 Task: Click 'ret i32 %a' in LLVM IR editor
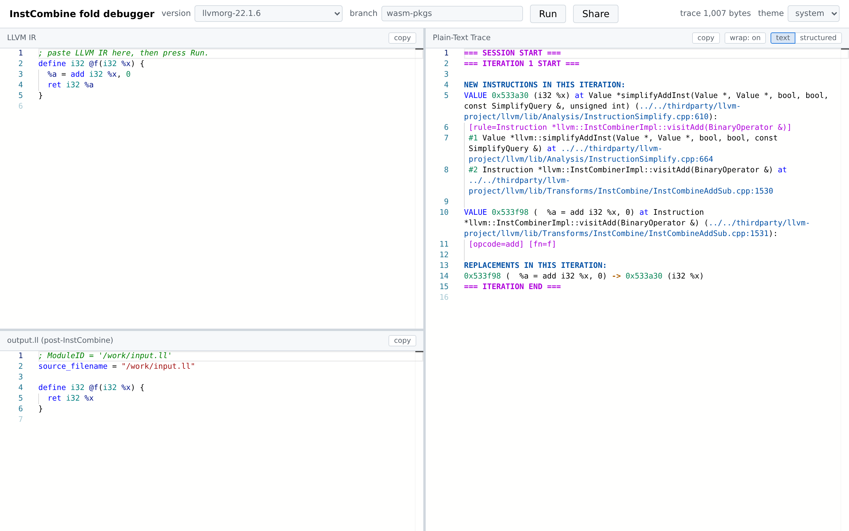[70, 85]
